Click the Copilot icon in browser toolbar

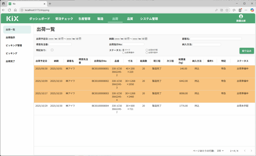(x=252, y=10)
